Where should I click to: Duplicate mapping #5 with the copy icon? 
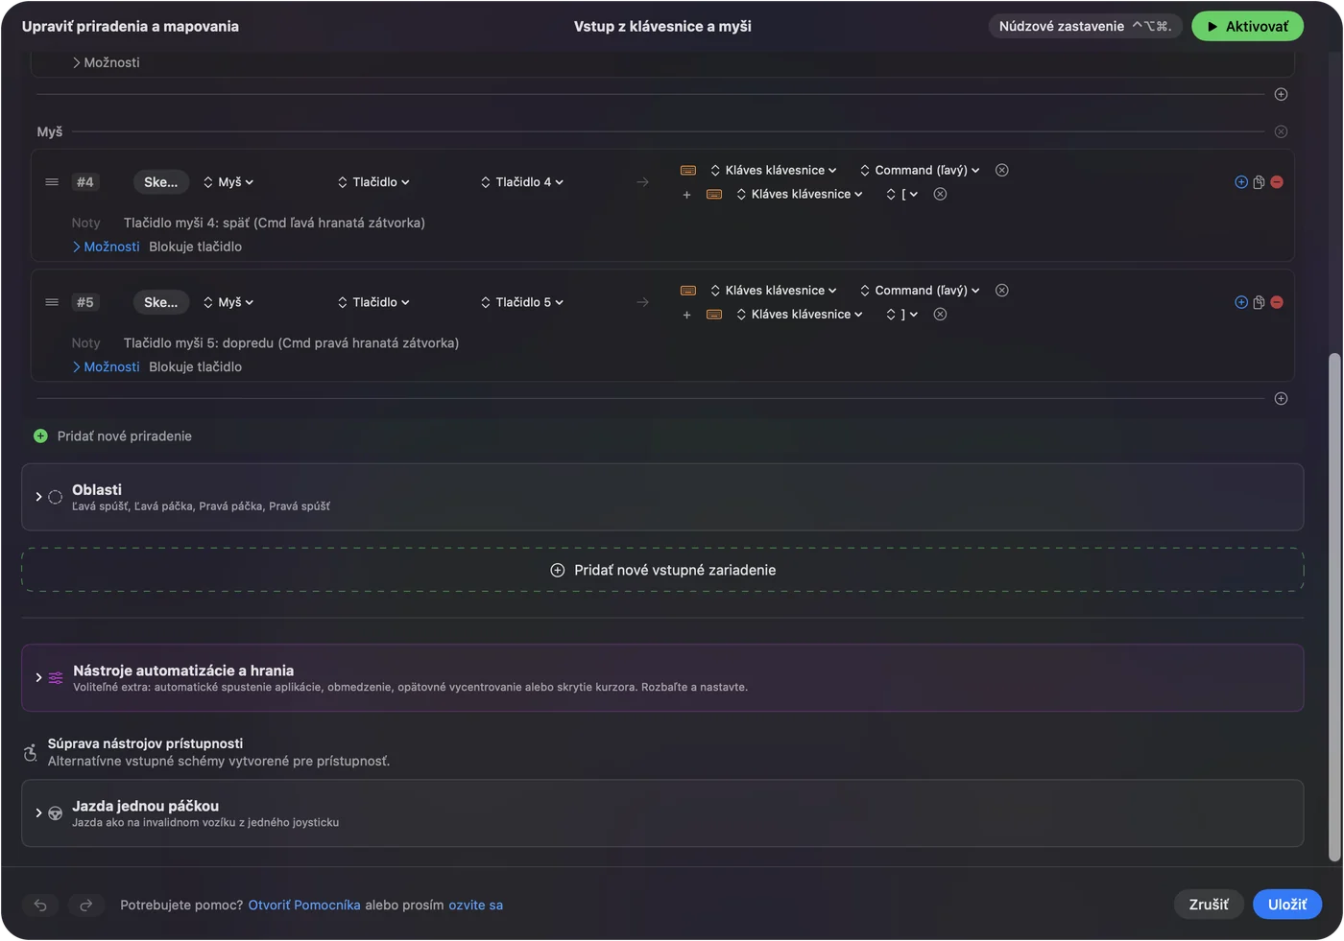(x=1259, y=302)
